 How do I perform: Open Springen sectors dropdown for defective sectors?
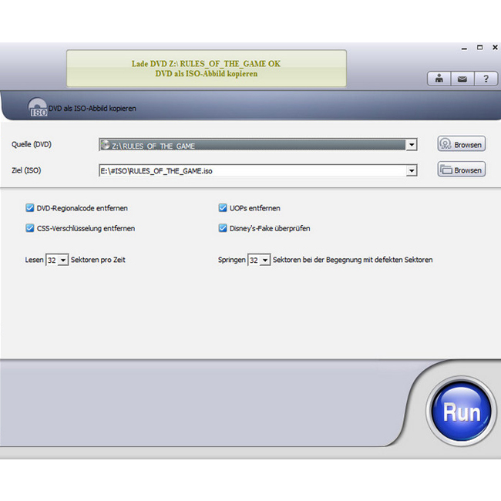265,261
